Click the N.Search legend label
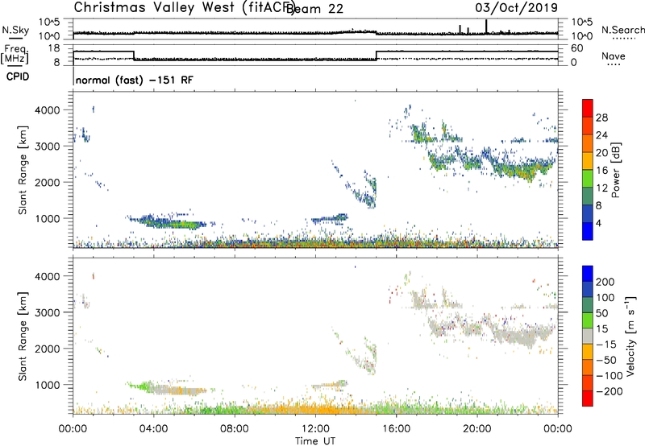645x446 pixels. [622, 30]
